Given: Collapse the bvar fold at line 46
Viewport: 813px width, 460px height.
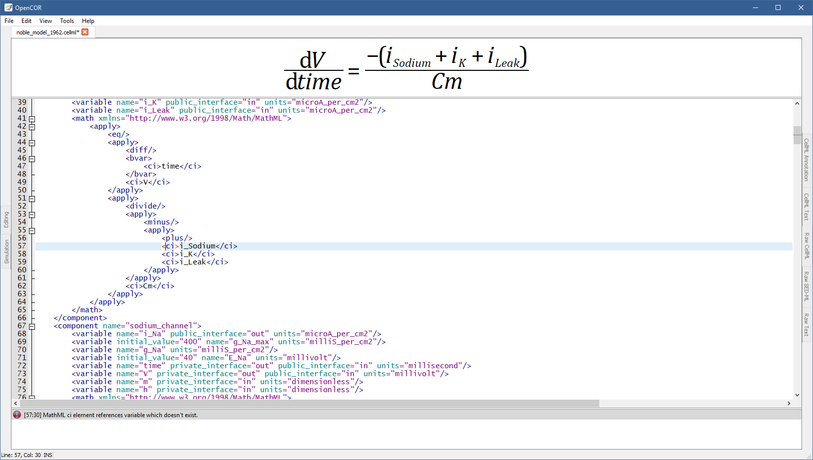Looking at the screenshot, I should pos(32,159).
